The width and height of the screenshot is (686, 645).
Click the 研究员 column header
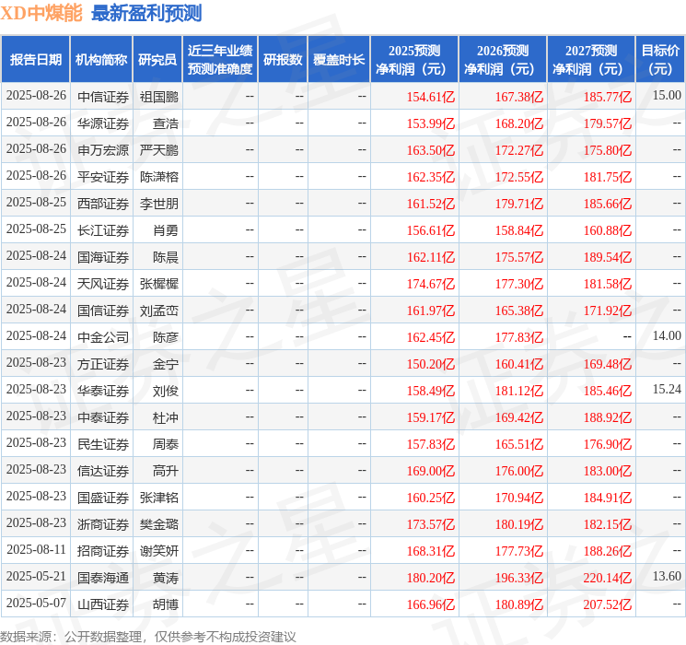[x=157, y=59]
